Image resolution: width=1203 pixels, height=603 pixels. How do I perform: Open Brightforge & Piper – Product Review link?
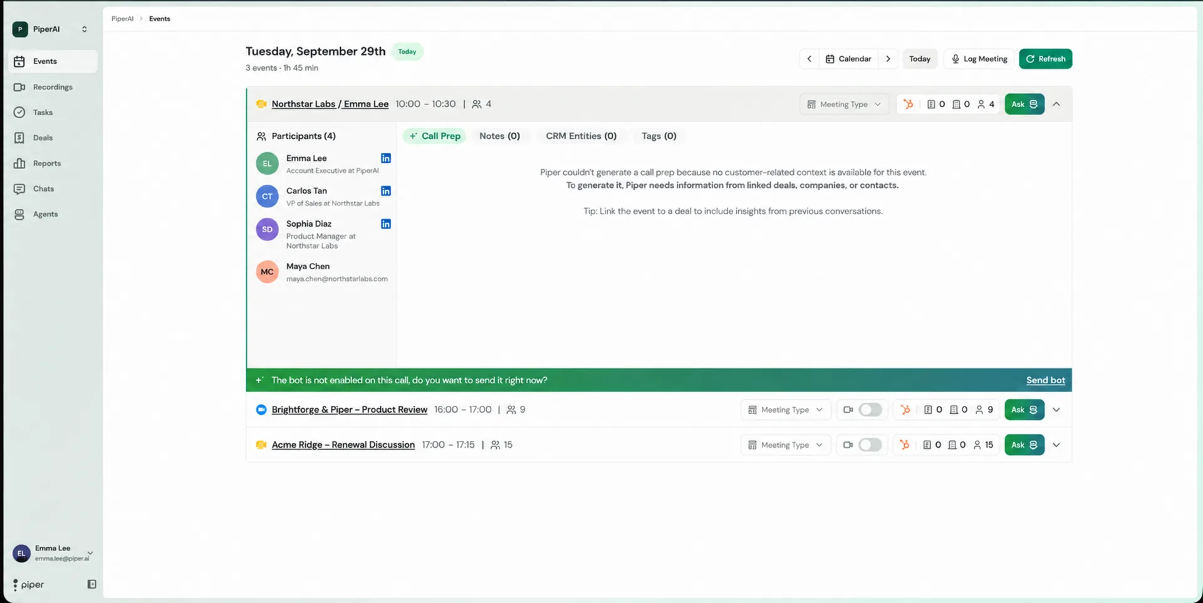[x=349, y=410]
